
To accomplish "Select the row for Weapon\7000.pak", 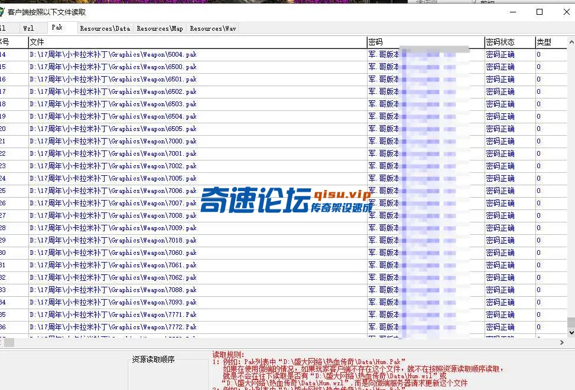I will coord(284,142).
